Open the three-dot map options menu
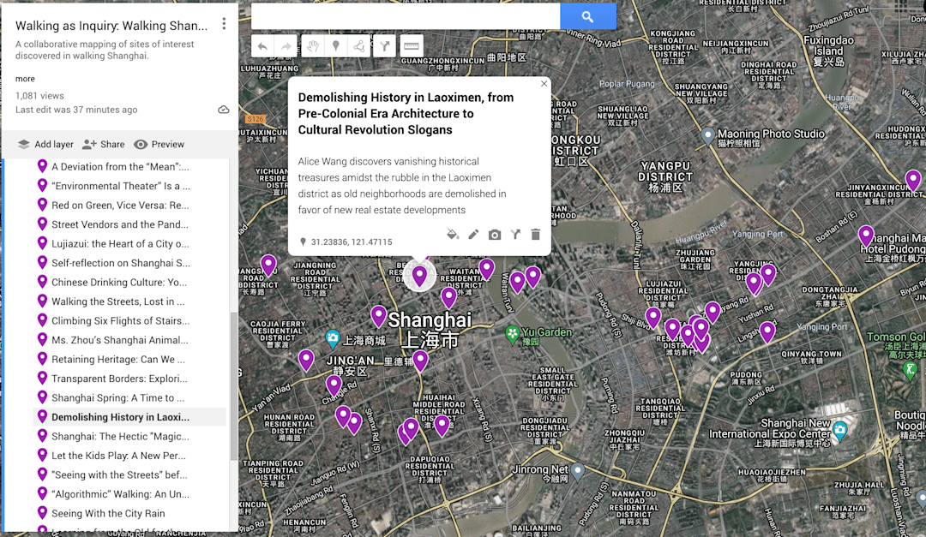This screenshot has width=926, height=537. 224,24
